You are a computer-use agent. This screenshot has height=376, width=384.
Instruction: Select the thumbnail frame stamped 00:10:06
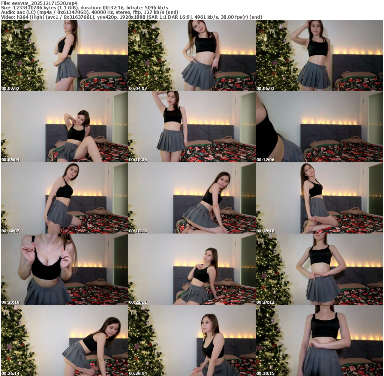point(192,127)
